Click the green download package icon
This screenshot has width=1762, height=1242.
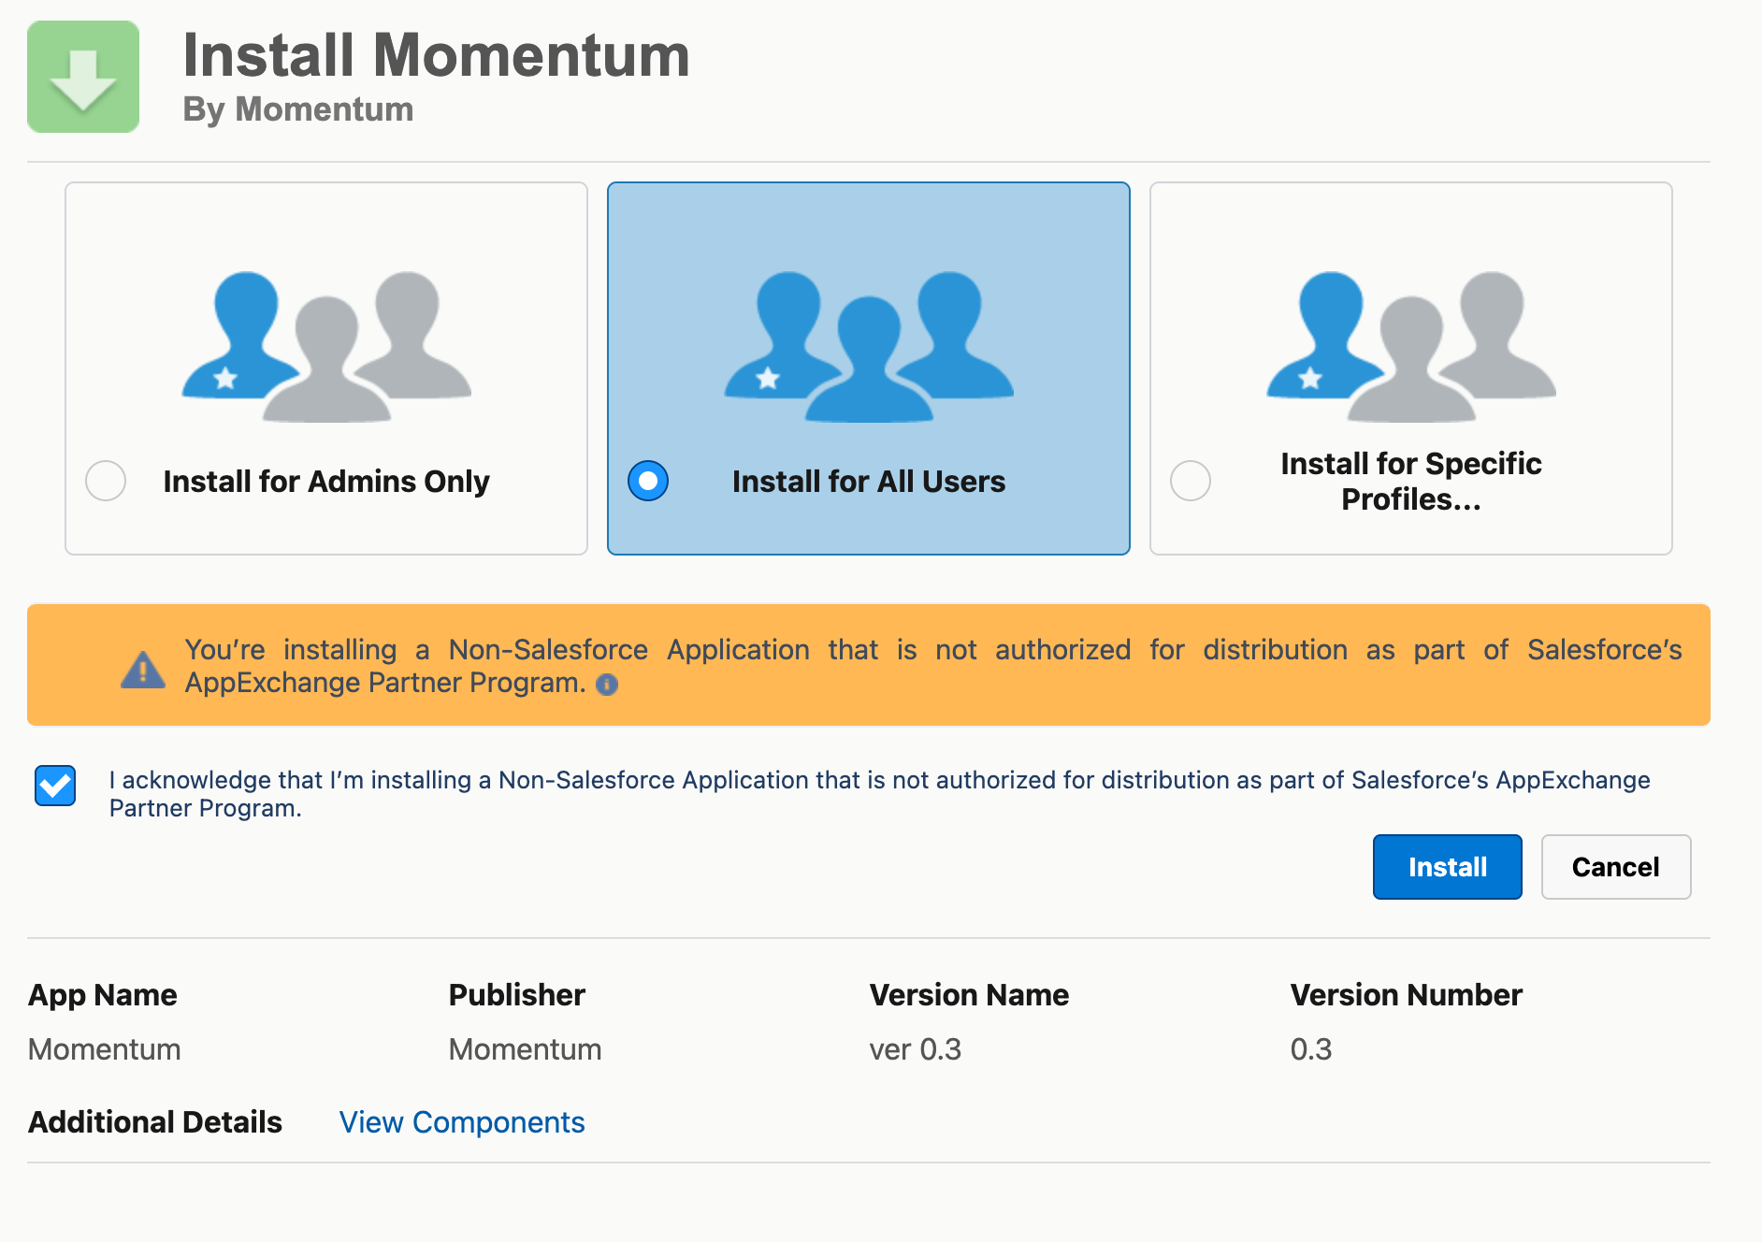83,76
